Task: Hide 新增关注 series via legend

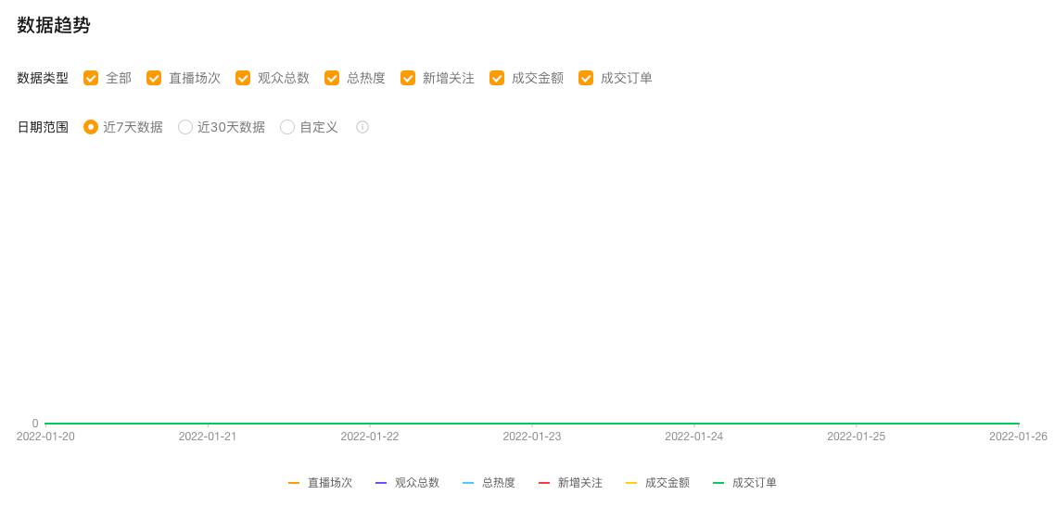Action: [570, 483]
